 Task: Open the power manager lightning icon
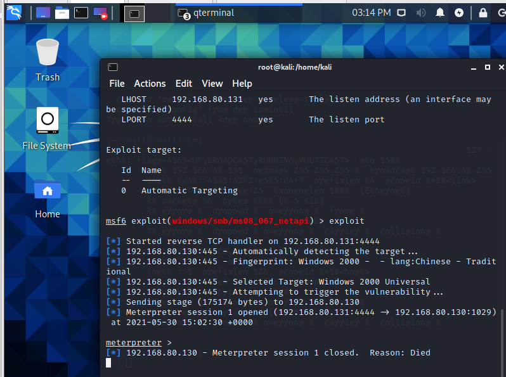(x=459, y=13)
